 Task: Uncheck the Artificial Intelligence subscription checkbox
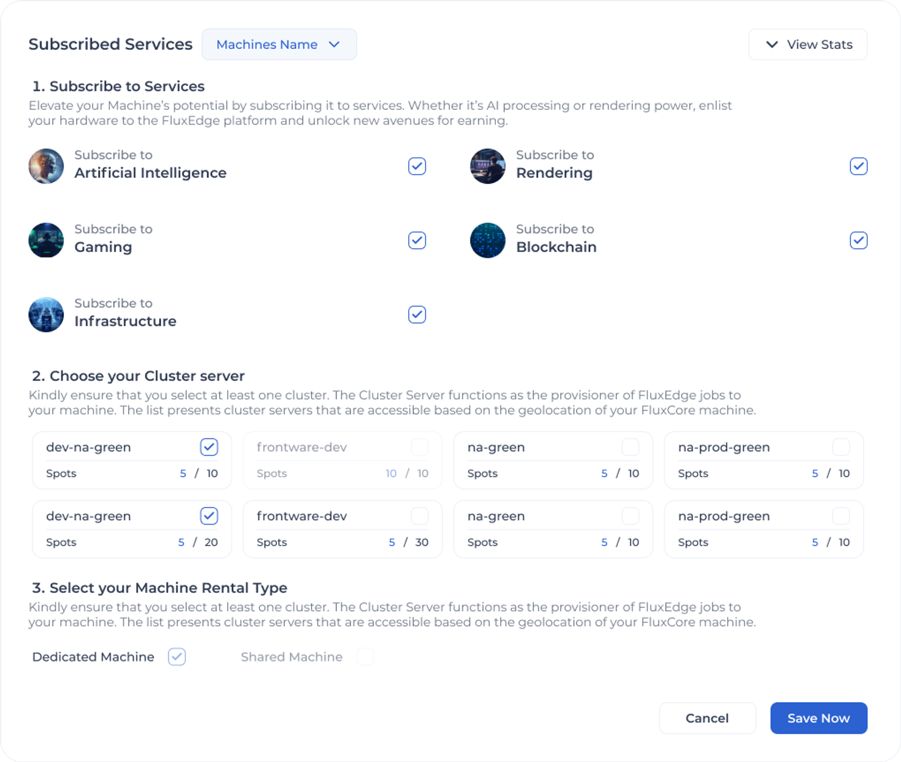click(417, 166)
